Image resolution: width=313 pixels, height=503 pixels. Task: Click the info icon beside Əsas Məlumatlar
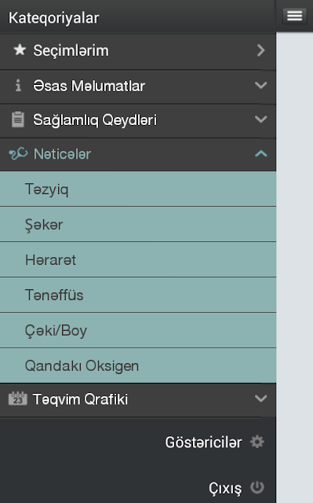(x=18, y=86)
